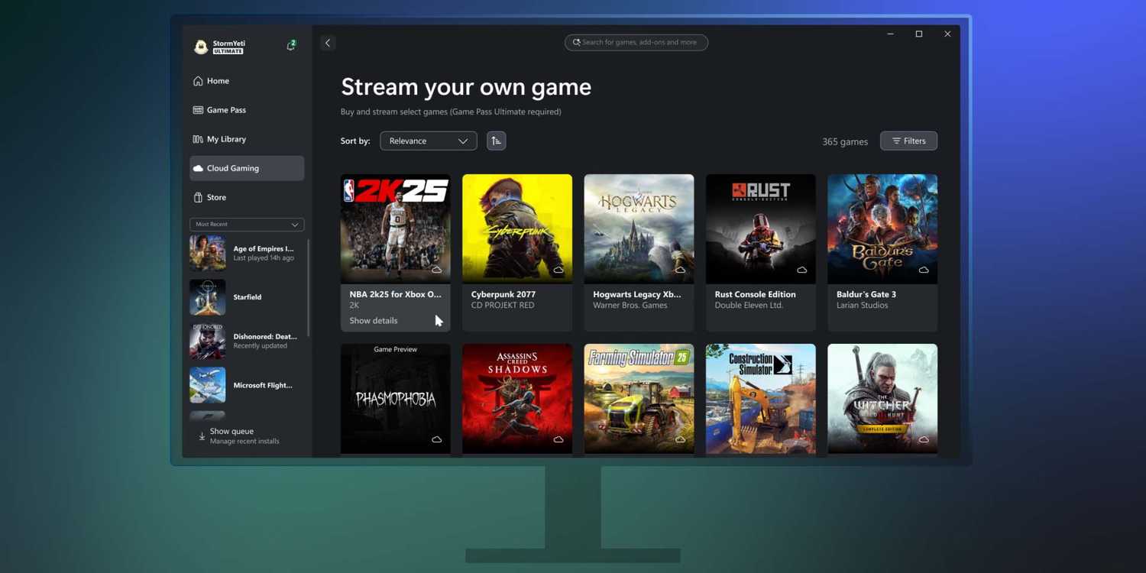Click the StormYeti profile avatar
This screenshot has height=573, width=1146.
coord(202,46)
